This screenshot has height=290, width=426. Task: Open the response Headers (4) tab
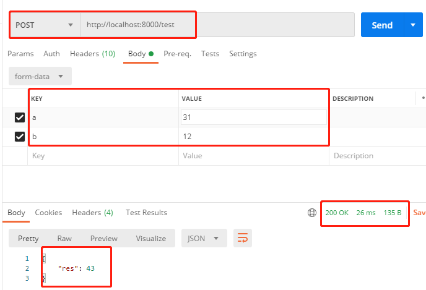tap(93, 213)
